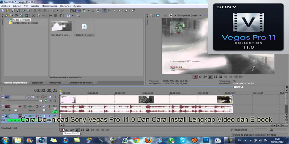Start media preview in Project Media toolbar
The image size is (289, 144).
[50, 16]
